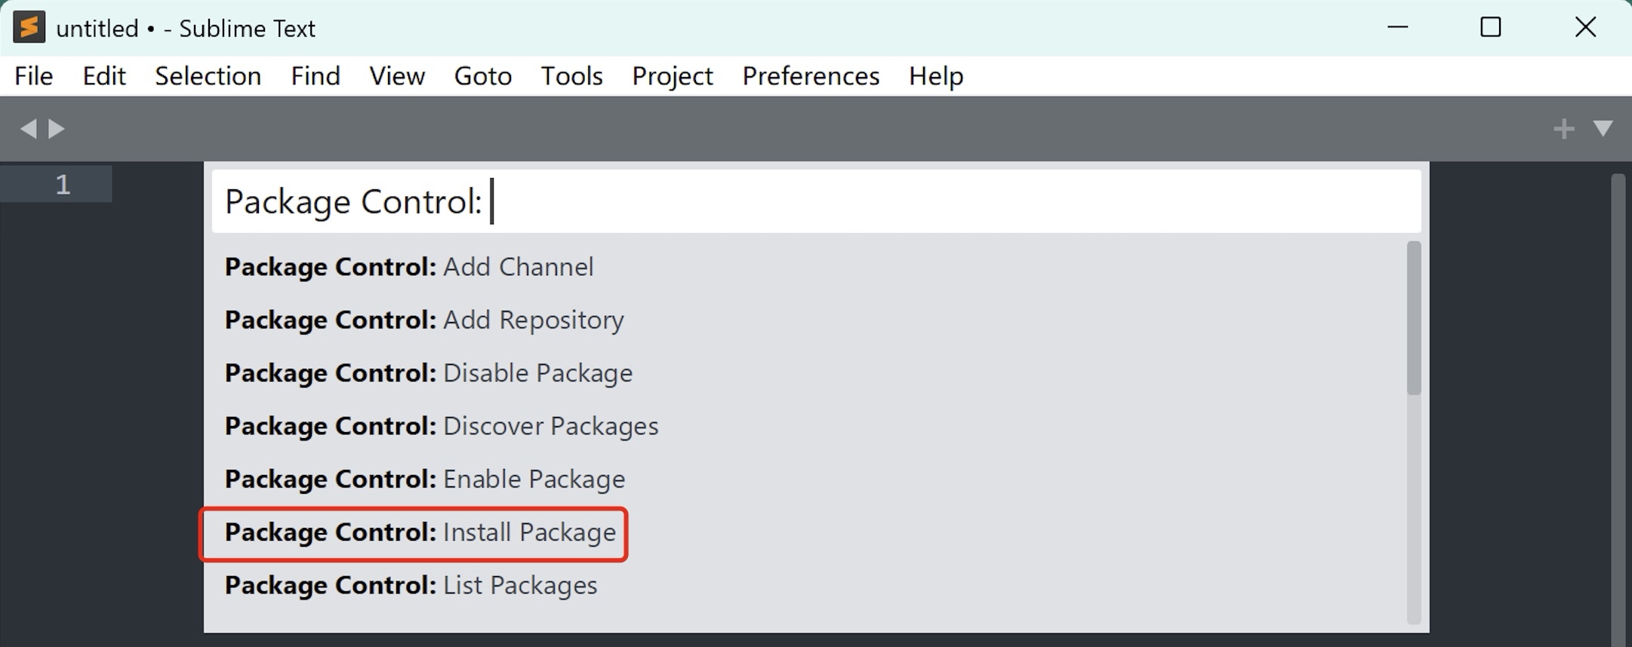Viewport: 1632px width, 647px height.
Task: Click the command palette search field
Action: click(x=816, y=201)
